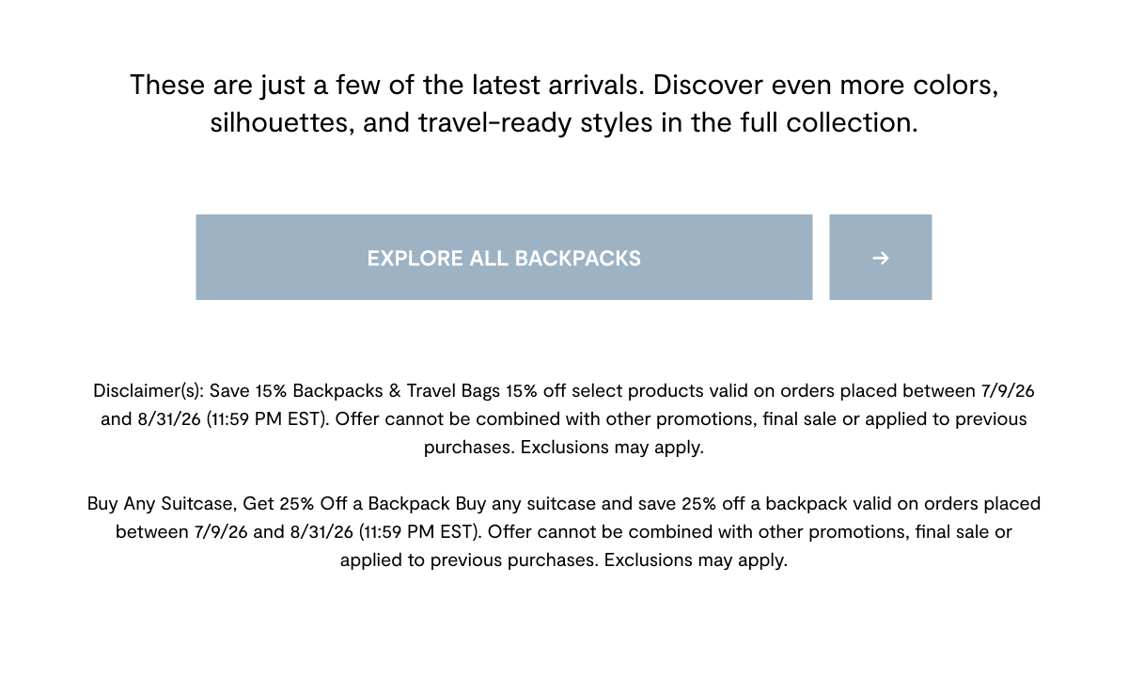Click 'between 7/9/26 and 8/31/26' in second disclaimer

point(234,531)
